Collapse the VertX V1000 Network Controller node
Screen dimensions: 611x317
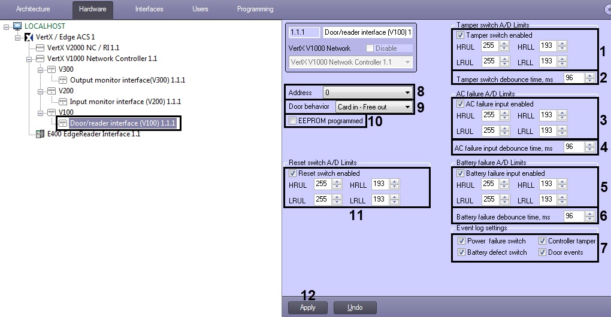tap(29, 59)
